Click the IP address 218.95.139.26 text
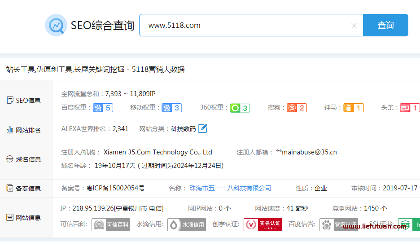420x242 pixels. (x=93, y=208)
